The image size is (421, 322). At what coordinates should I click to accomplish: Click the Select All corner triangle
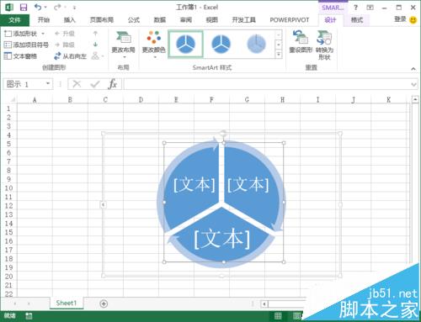point(13,99)
